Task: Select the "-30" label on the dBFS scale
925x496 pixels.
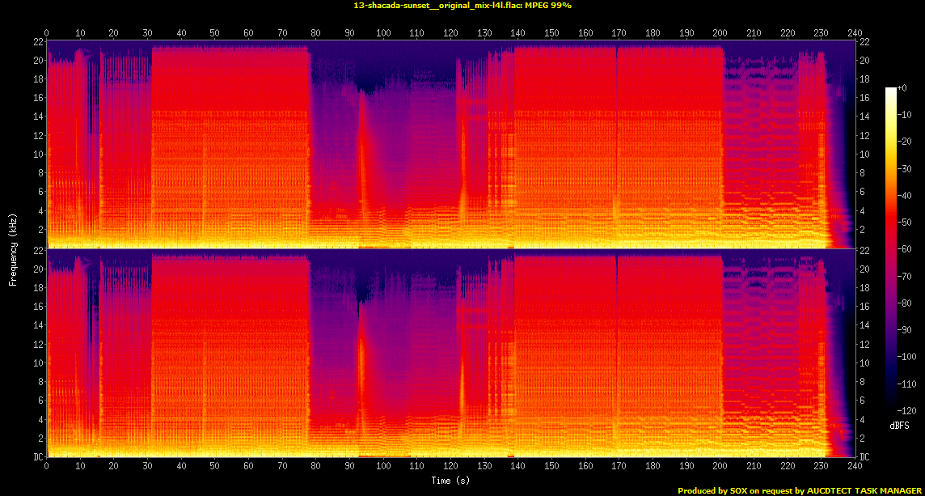Action: (904, 168)
